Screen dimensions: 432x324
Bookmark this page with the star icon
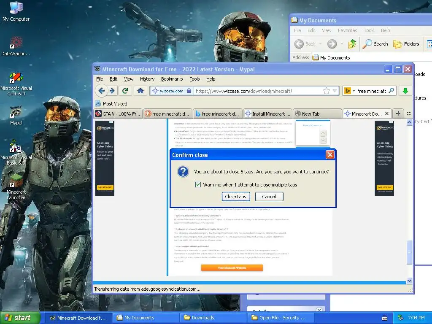coord(326,91)
